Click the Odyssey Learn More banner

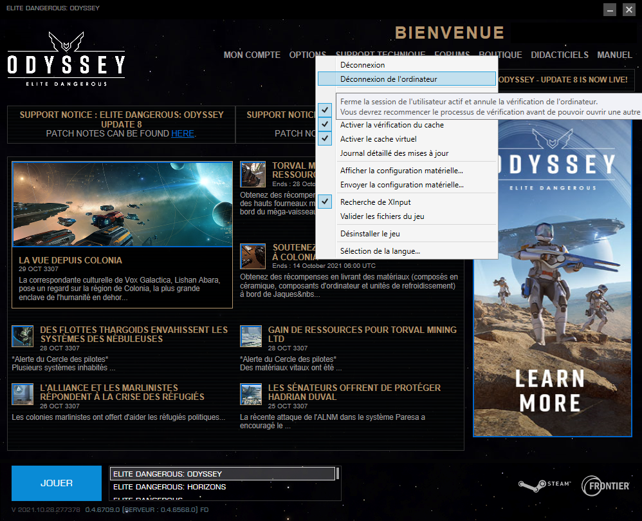click(553, 278)
